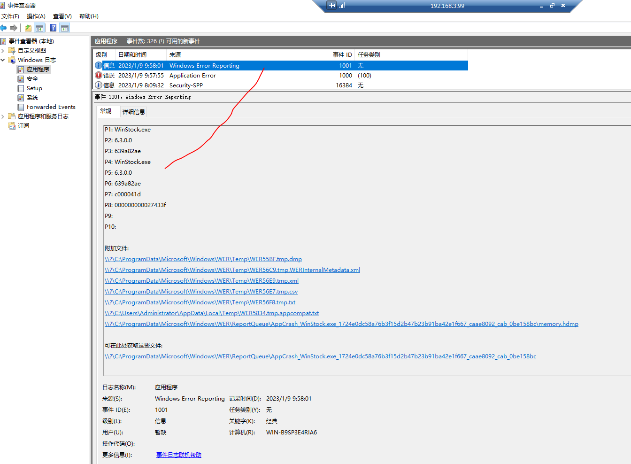Collapse the Windows 日志 tree node

tap(3, 60)
